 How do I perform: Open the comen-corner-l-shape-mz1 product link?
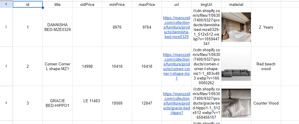tap(176, 66)
